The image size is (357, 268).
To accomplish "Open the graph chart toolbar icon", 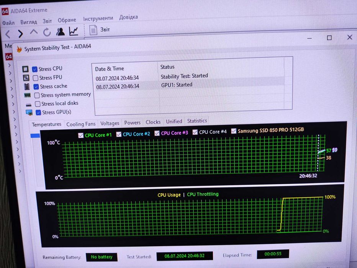I will tap(74, 31).
